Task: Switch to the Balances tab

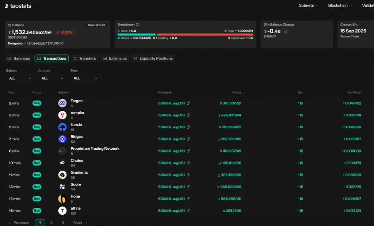Action: pyautogui.click(x=19, y=58)
